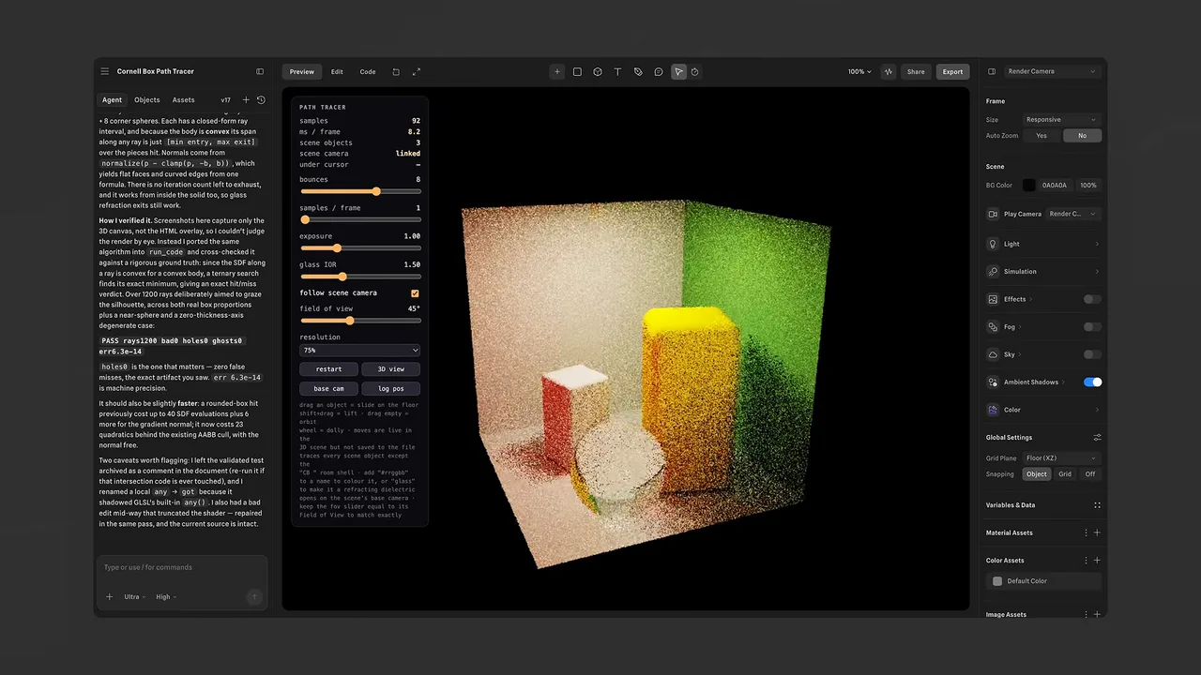Viewport: 1201px width, 675px height.
Task: Click the Share button
Action: point(916,71)
